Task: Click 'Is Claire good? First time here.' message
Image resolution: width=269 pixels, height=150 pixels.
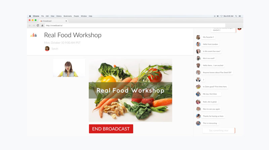Action: tap(215, 87)
